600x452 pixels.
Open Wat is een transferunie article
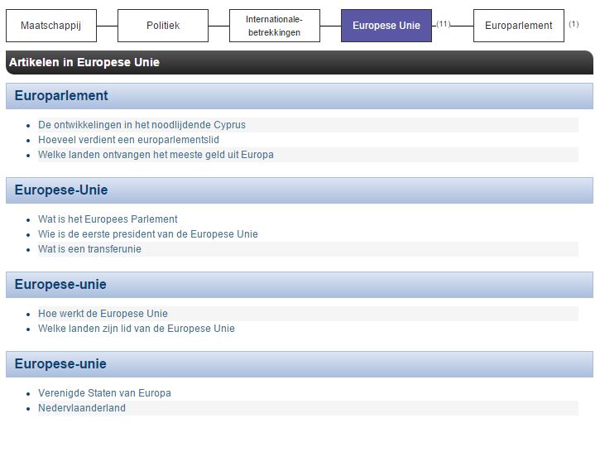89,249
